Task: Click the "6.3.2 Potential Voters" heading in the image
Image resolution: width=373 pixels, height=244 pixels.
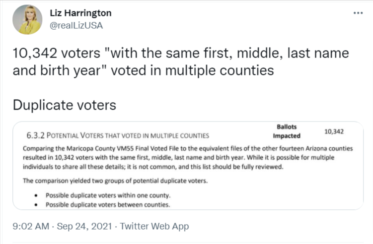Action: [x=118, y=135]
